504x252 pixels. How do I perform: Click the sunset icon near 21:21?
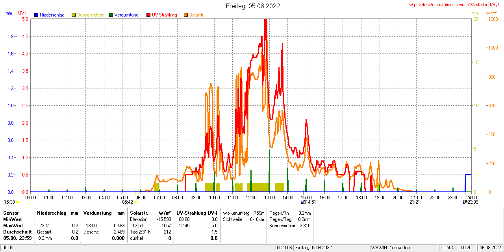pyautogui.click(x=423, y=202)
